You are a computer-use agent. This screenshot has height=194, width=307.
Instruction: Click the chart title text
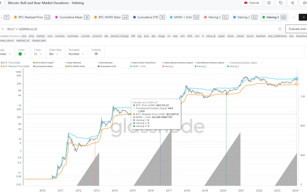[x=46, y=3]
